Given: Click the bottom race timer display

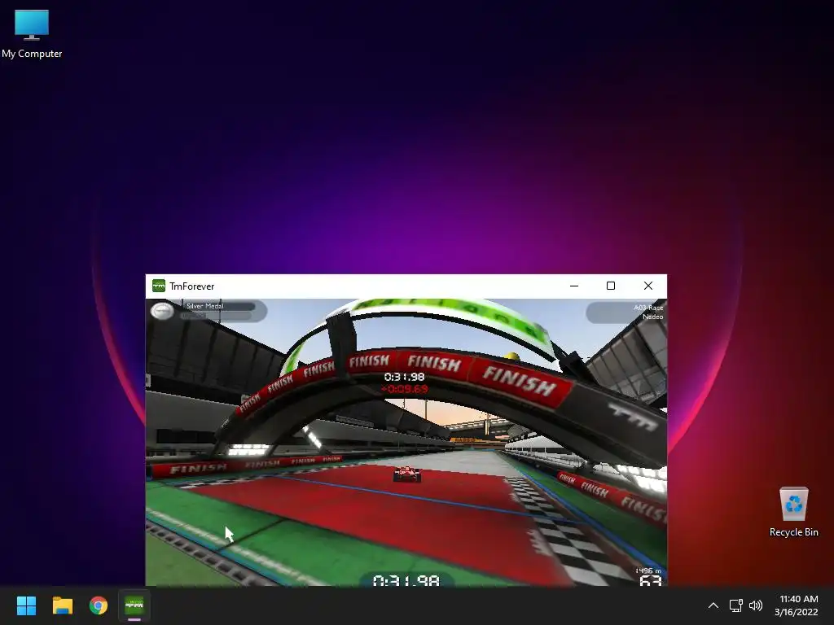Looking at the screenshot, I should click(406, 579).
